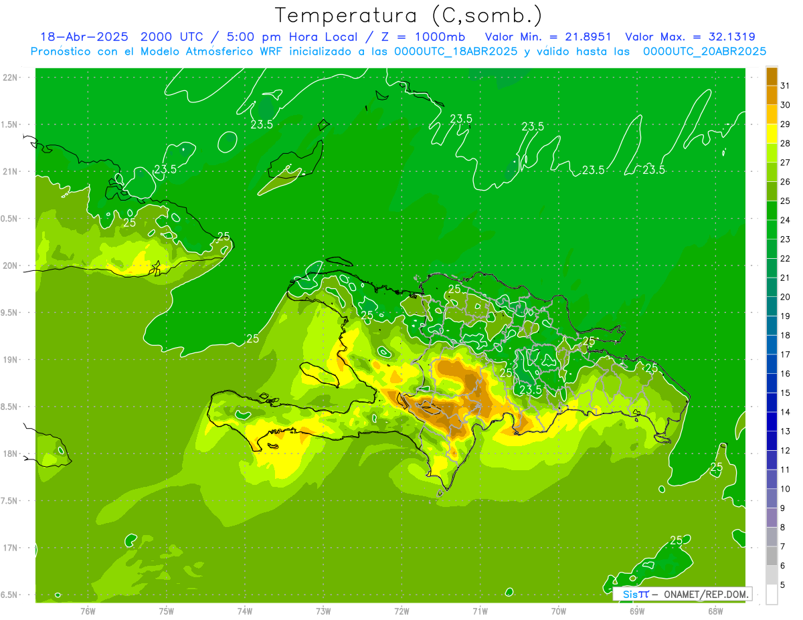Click the "69W" longitude axis label
The height and width of the screenshot is (620, 803).
(637, 611)
